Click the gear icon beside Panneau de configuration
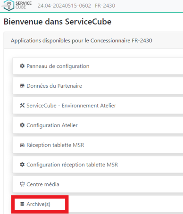Viewport: 183px width, 214px height. click(22, 66)
